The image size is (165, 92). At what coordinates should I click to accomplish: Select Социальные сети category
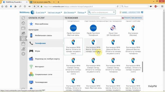point(45,74)
